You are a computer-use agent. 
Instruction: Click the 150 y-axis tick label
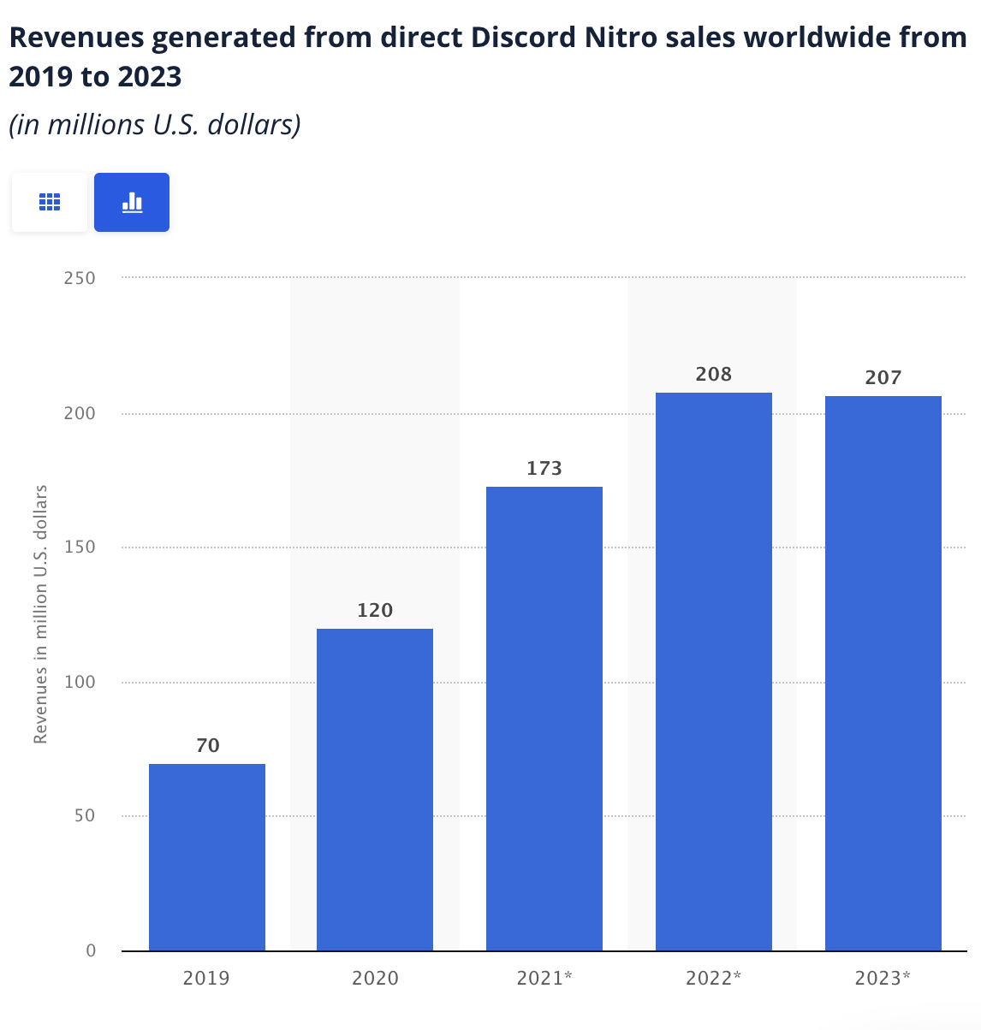click(x=80, y=548)
